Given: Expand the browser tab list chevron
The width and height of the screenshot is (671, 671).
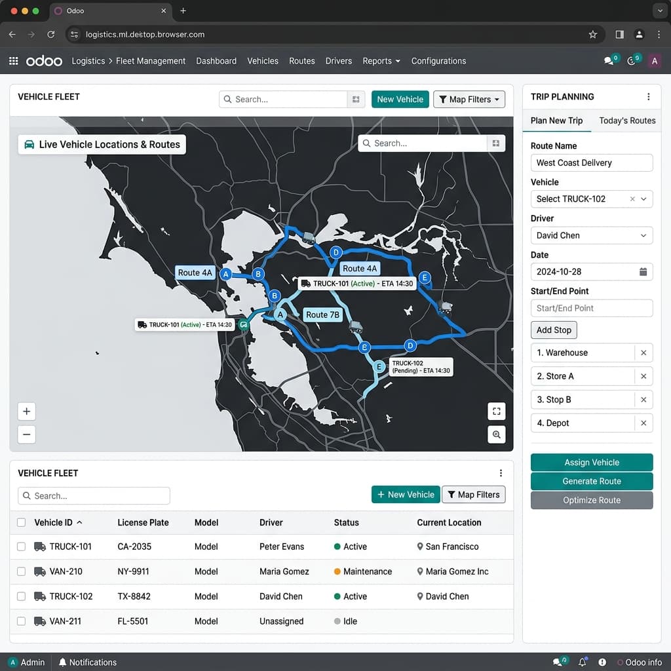Looking at the screenshot, I should pos(659,10).
